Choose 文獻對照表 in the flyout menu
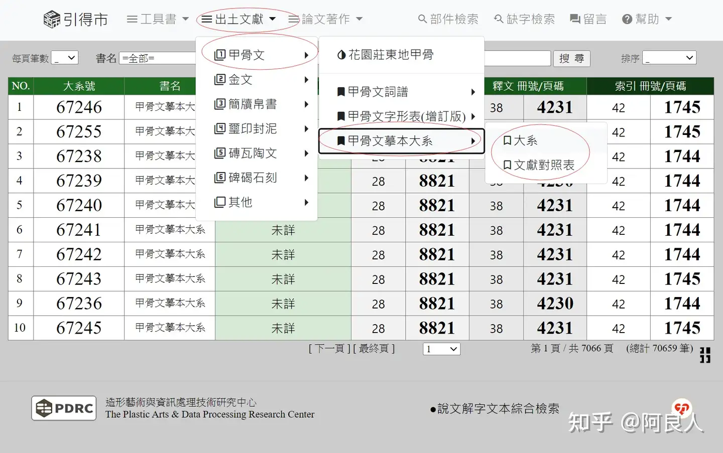Viewport: 723px width, 453px height. pos(546,165)
